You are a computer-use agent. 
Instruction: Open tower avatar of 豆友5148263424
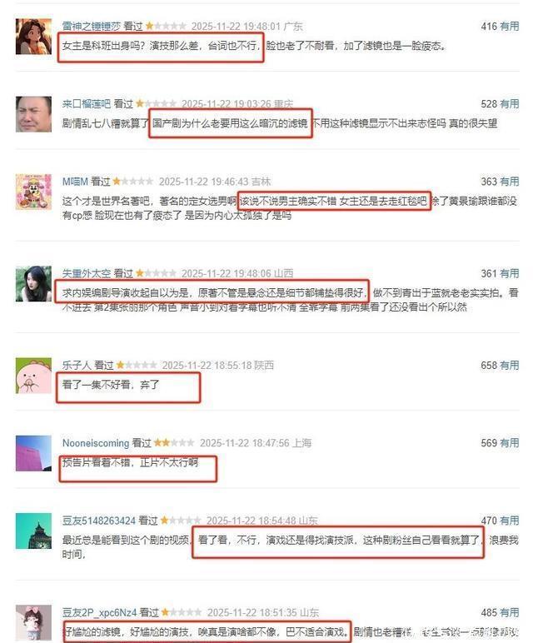tap(33, 531)
